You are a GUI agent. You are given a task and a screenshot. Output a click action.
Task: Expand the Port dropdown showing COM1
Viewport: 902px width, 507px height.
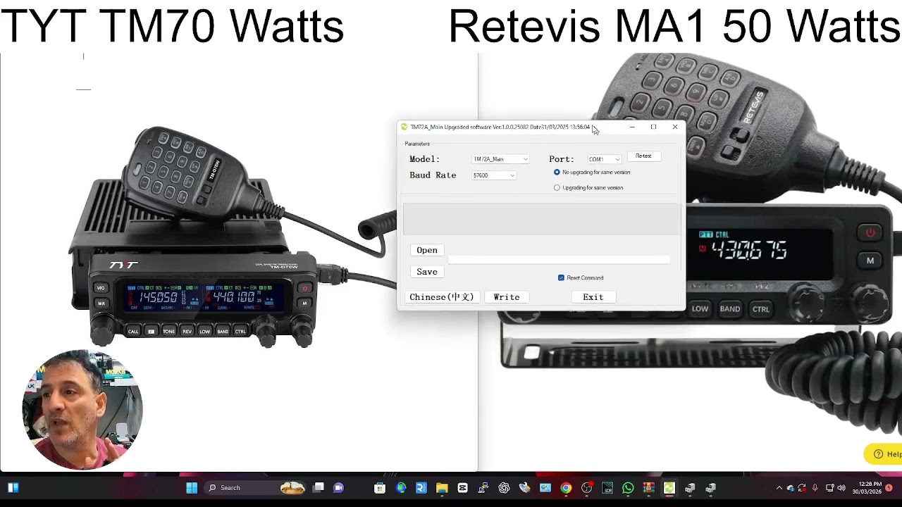coord(603,159)
